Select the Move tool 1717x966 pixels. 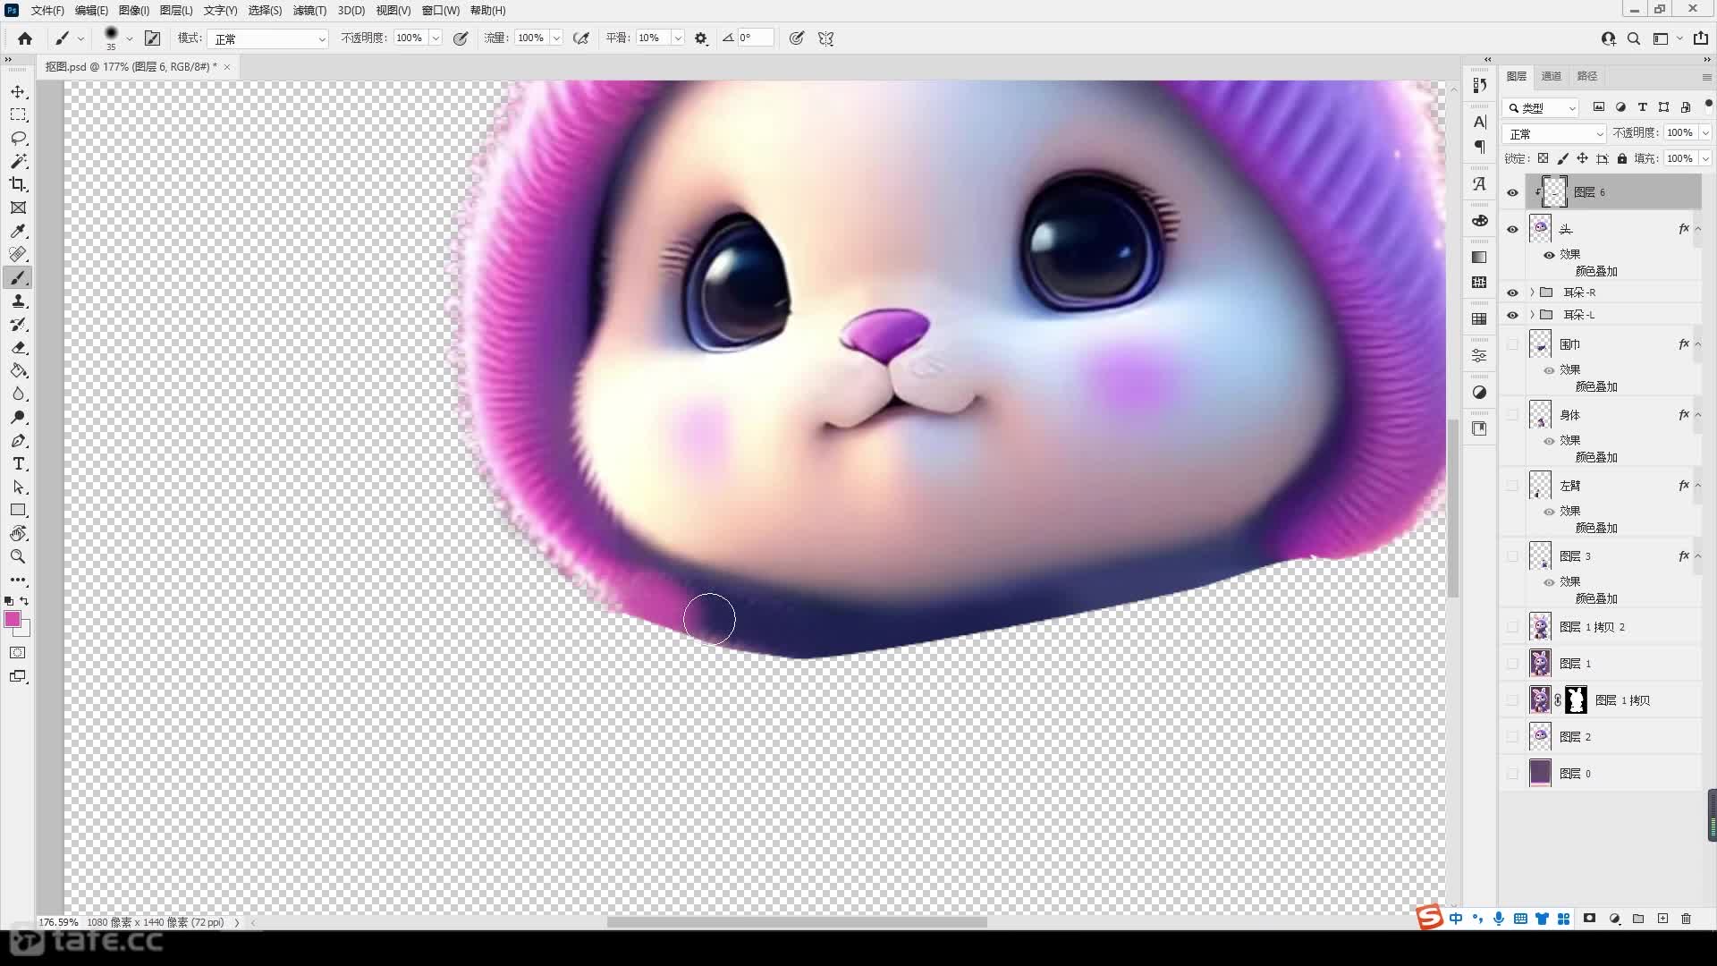click(x=18, y=92)
